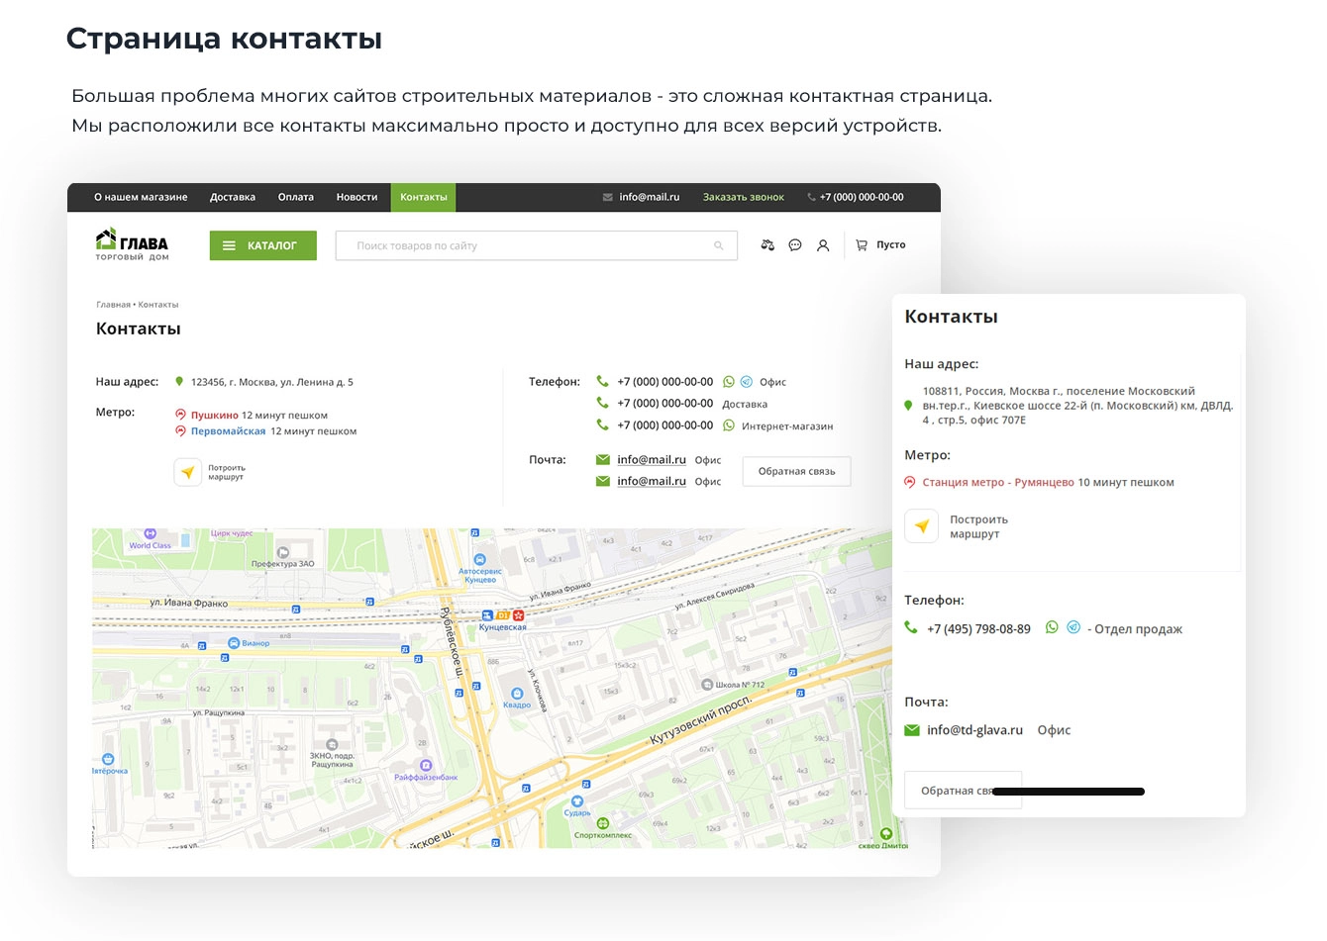Click the Доставка phone number
Image resolution: width=1327 pixels, height=941 pixels.
tap(664, 404)
